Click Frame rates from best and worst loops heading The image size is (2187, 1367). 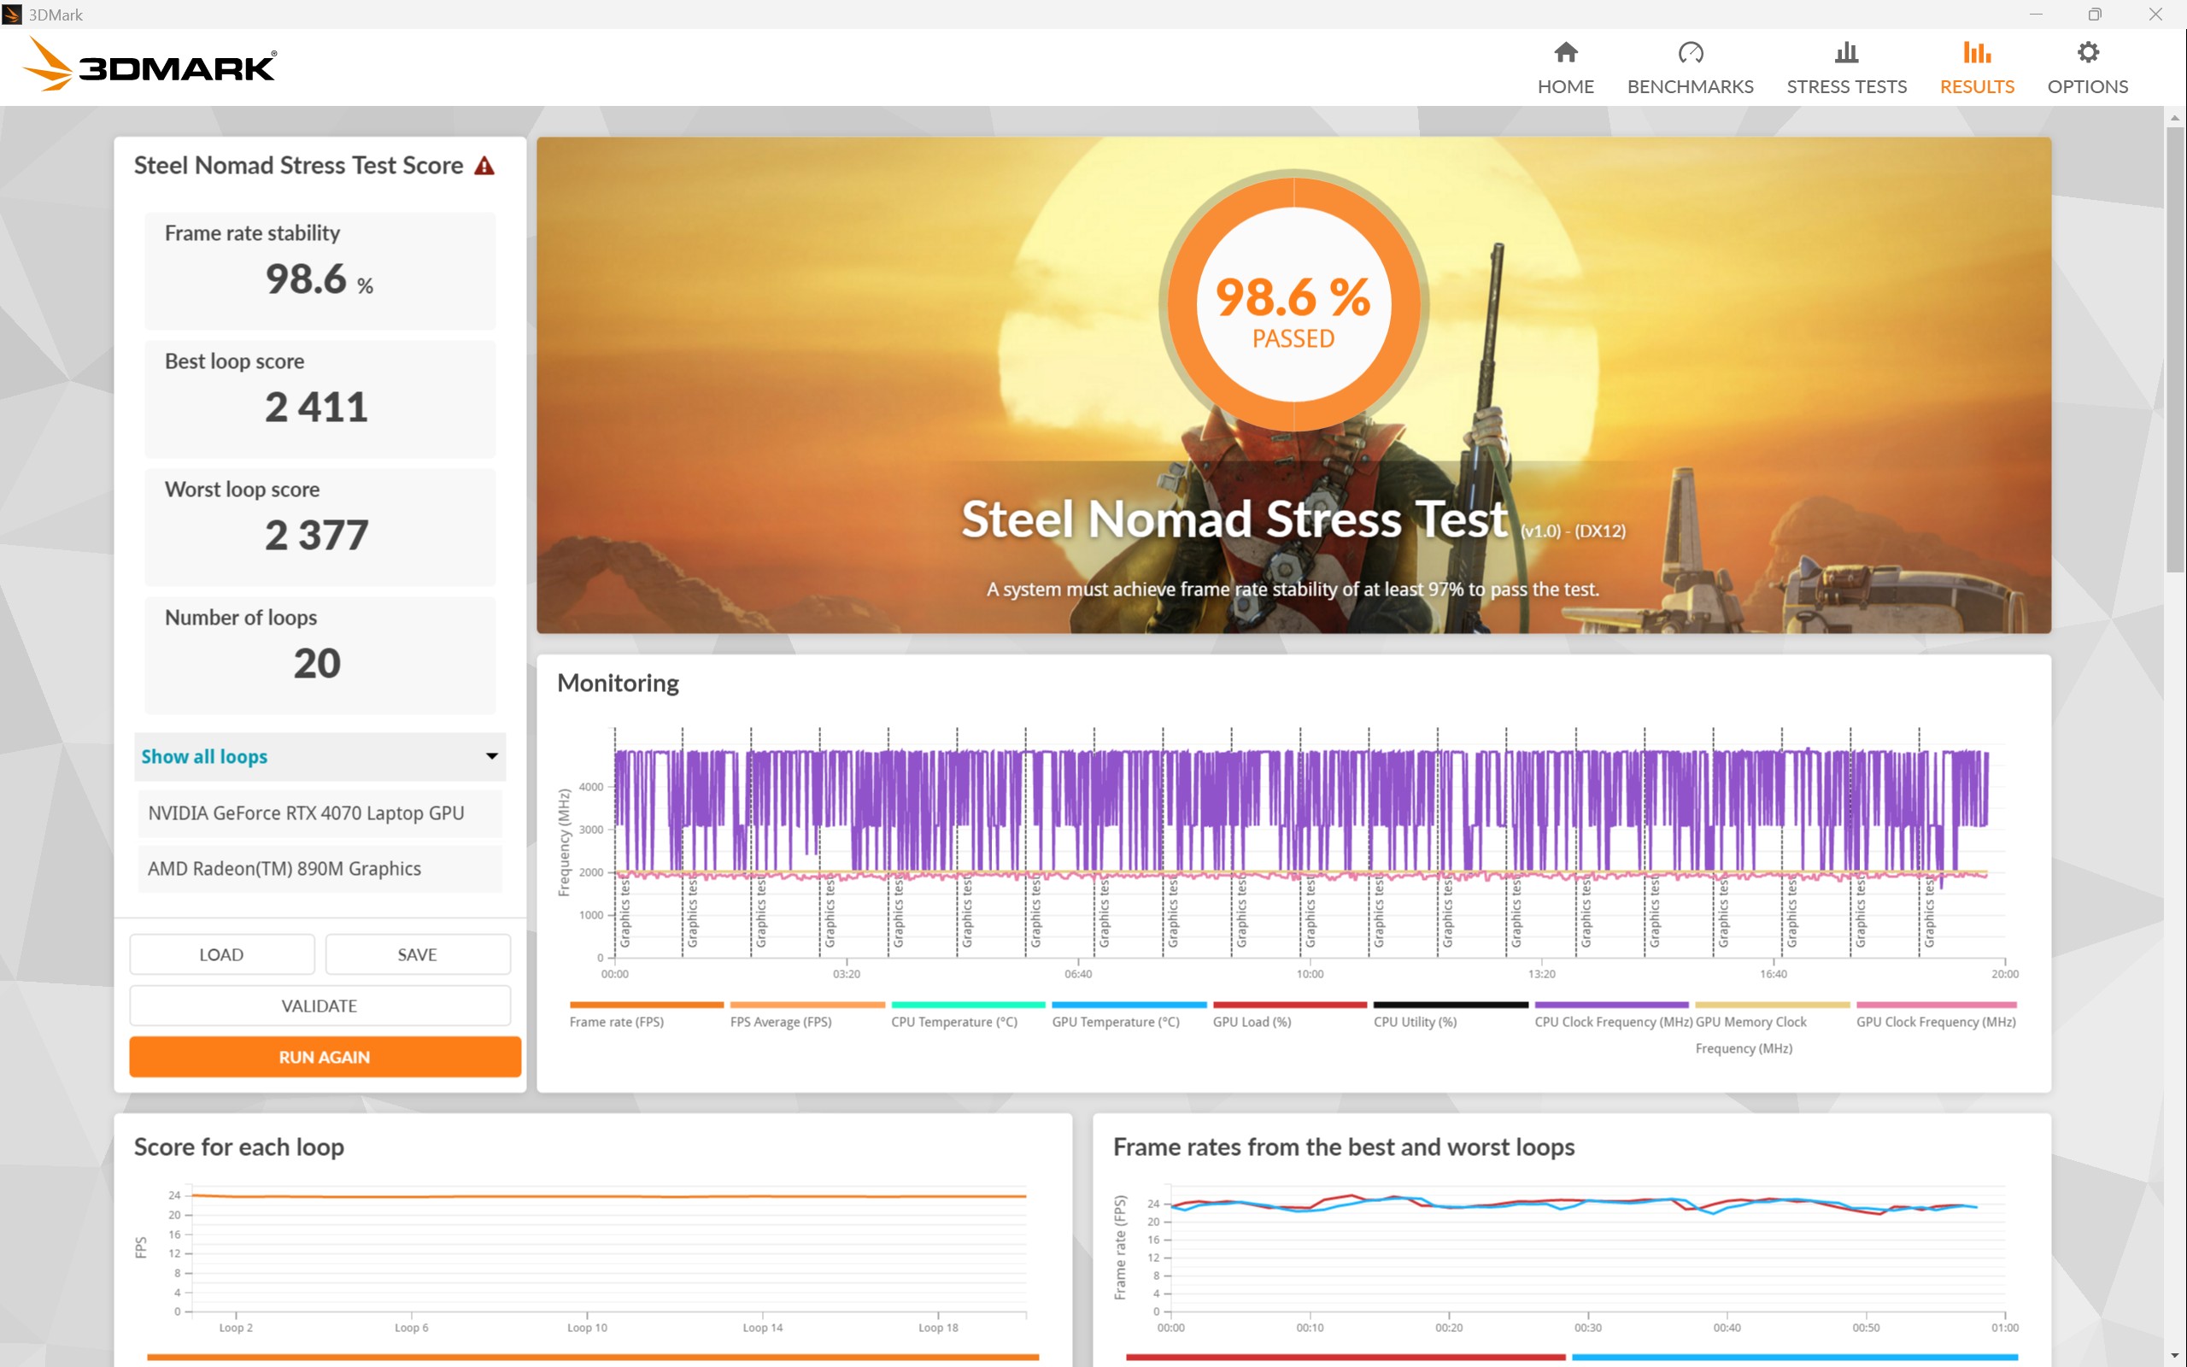(x=1343, y=1147)
